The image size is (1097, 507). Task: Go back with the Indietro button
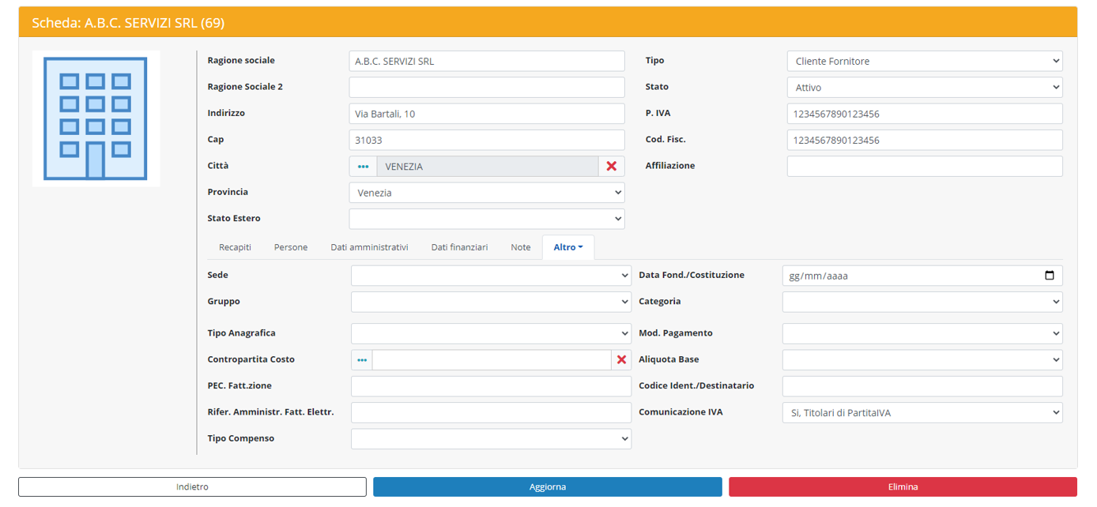(192, 487)
